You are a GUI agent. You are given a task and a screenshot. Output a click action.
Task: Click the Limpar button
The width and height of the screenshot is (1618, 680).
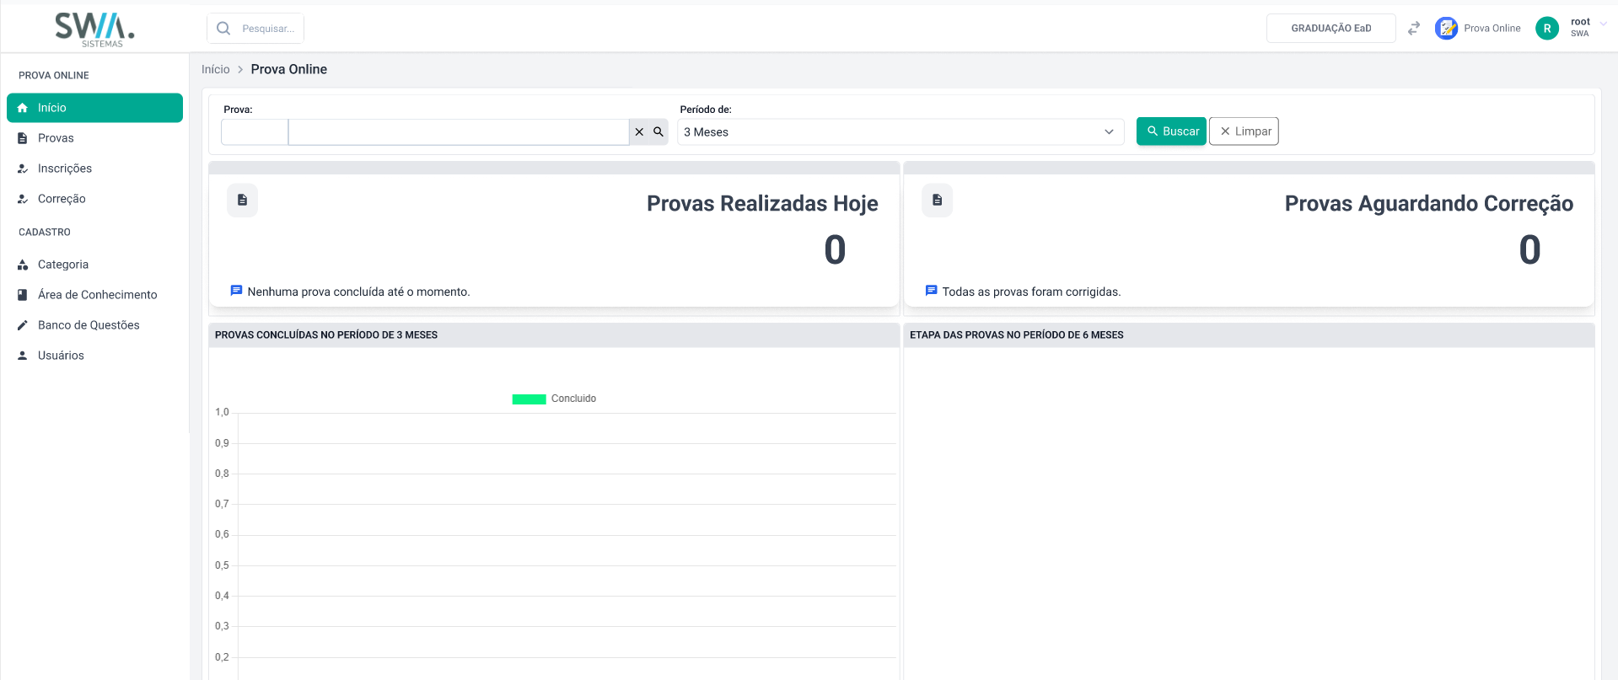coord(1244,131)
